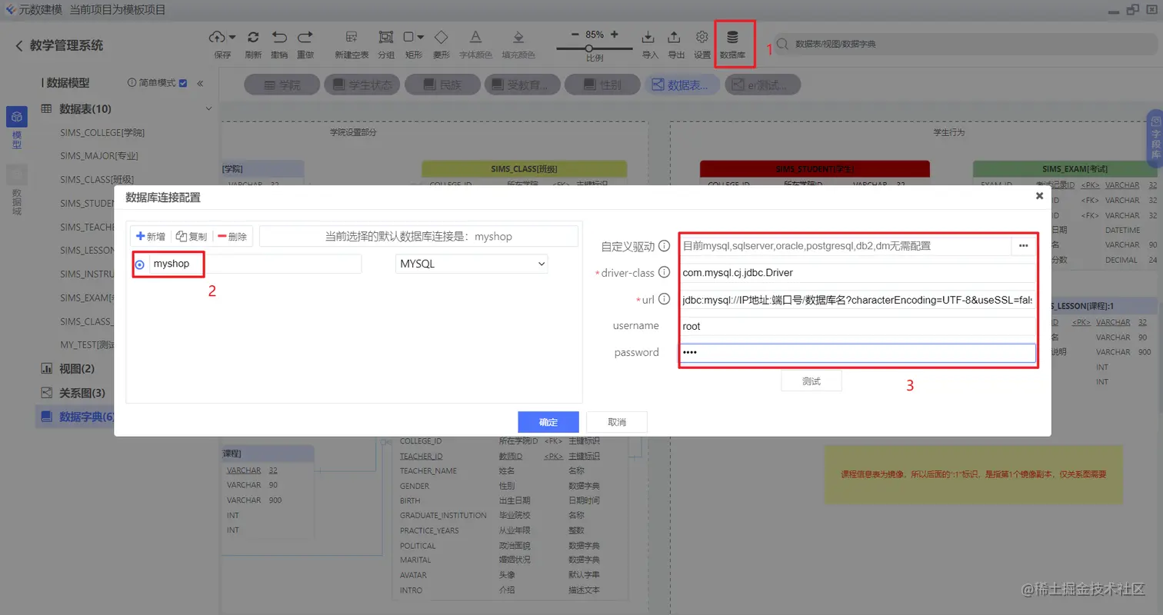Click the info icon beside 简单模式
The image size is (1163, 615).
coord(132,83)
